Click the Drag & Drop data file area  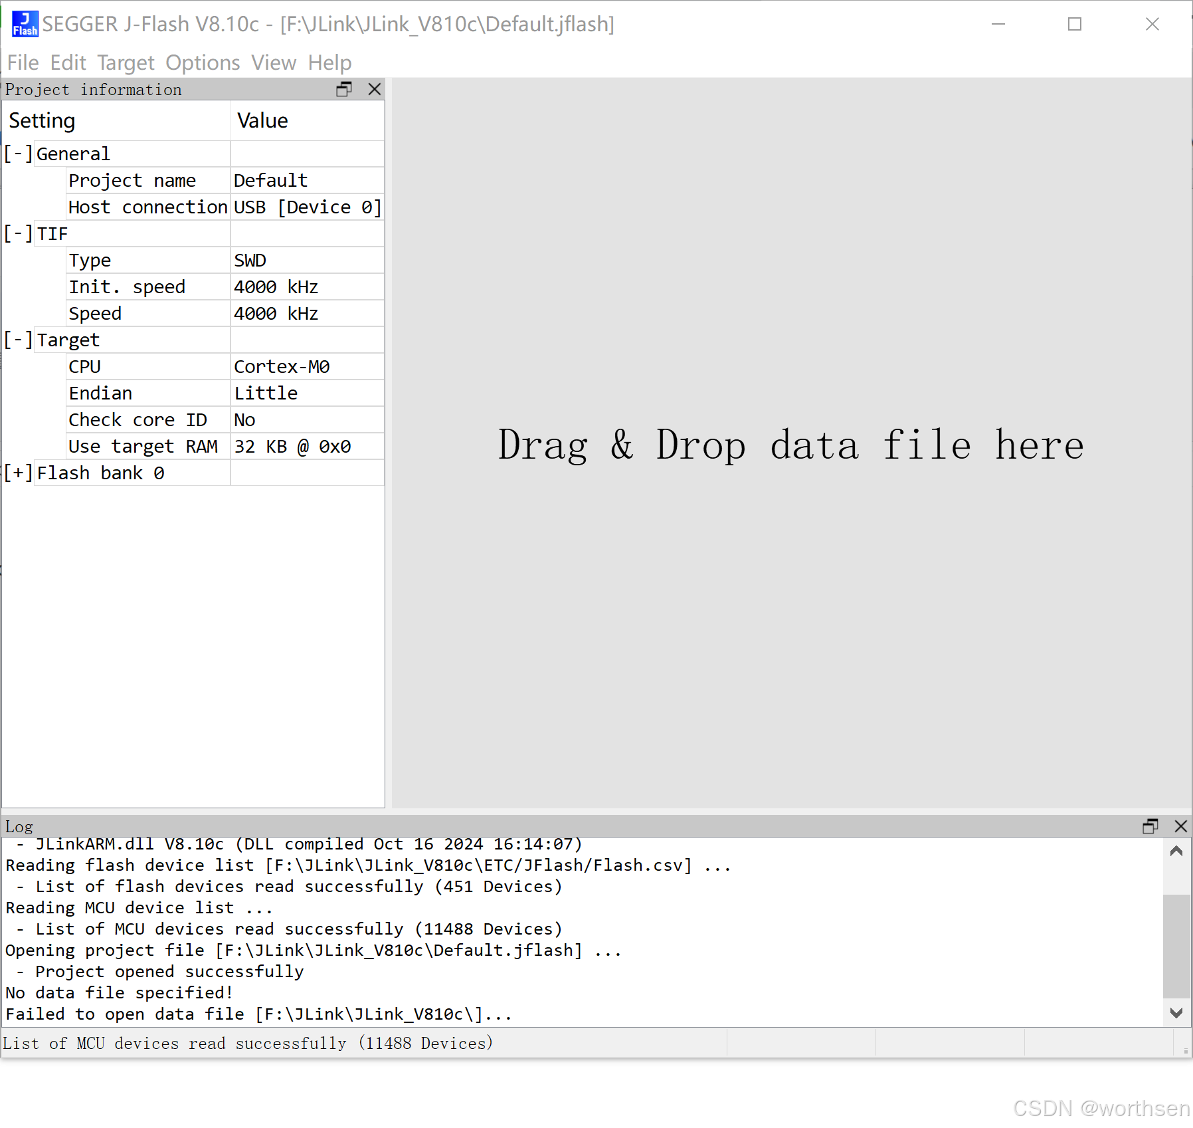click(791, 443)
